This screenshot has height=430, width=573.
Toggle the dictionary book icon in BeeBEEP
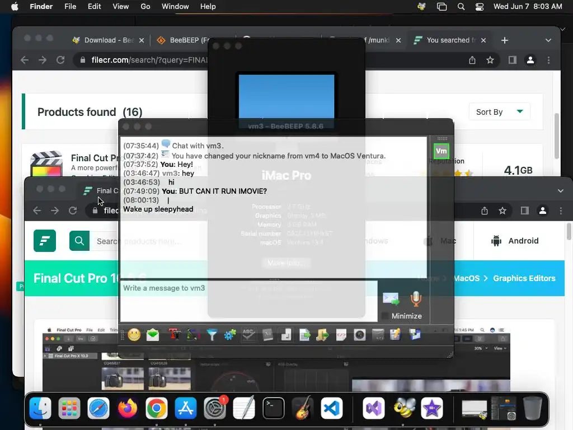tap(267, 335)
